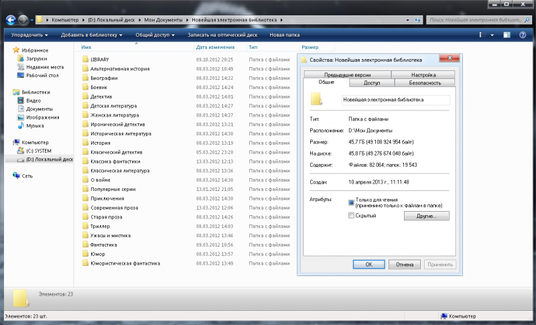Open the Документы library
Viewport: 536px width, 325px height.
[x=35, y=109]
